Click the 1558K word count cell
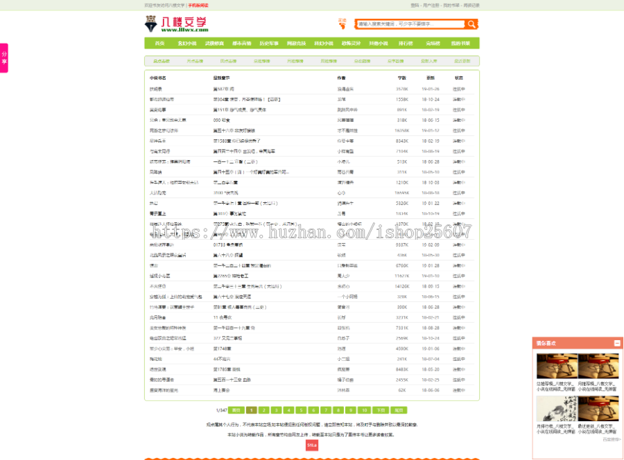624x460 pixels. (402, 99)
